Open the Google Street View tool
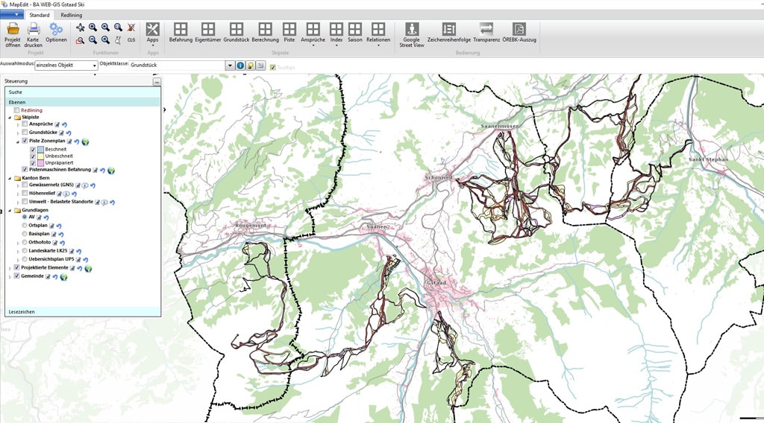 pyautogui.click(x=412, y=34)
